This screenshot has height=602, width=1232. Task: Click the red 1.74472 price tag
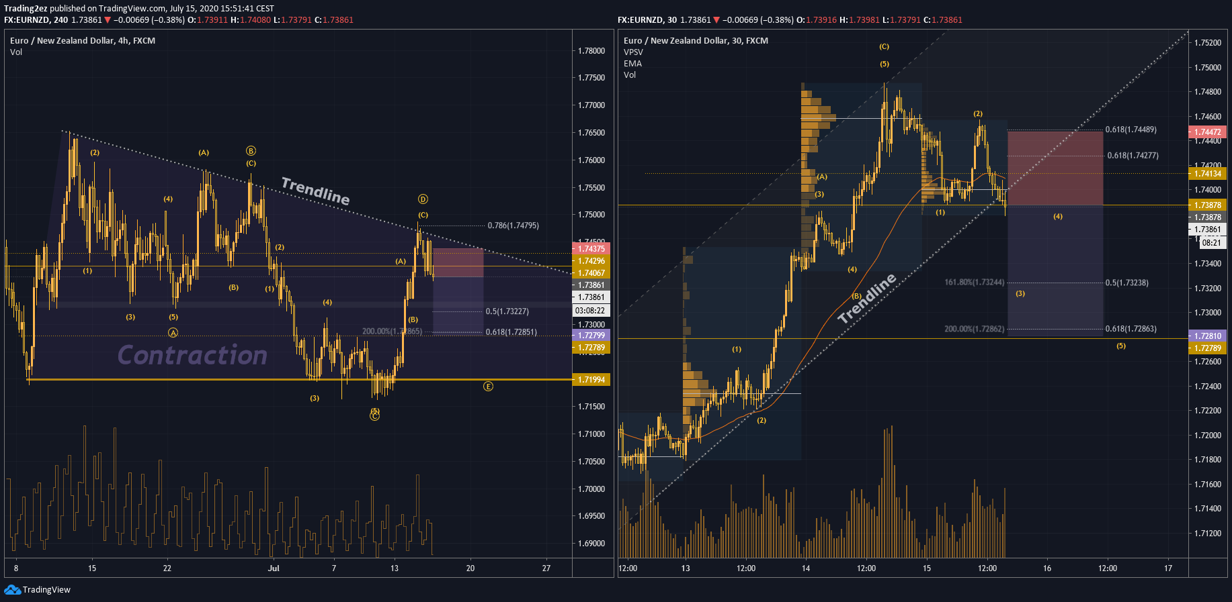pos(1208,132)
